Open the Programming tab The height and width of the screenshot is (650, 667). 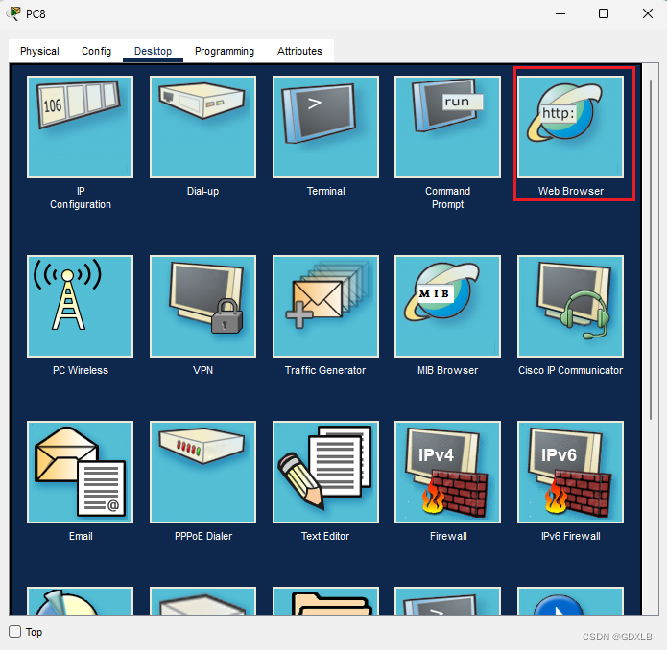225,51
